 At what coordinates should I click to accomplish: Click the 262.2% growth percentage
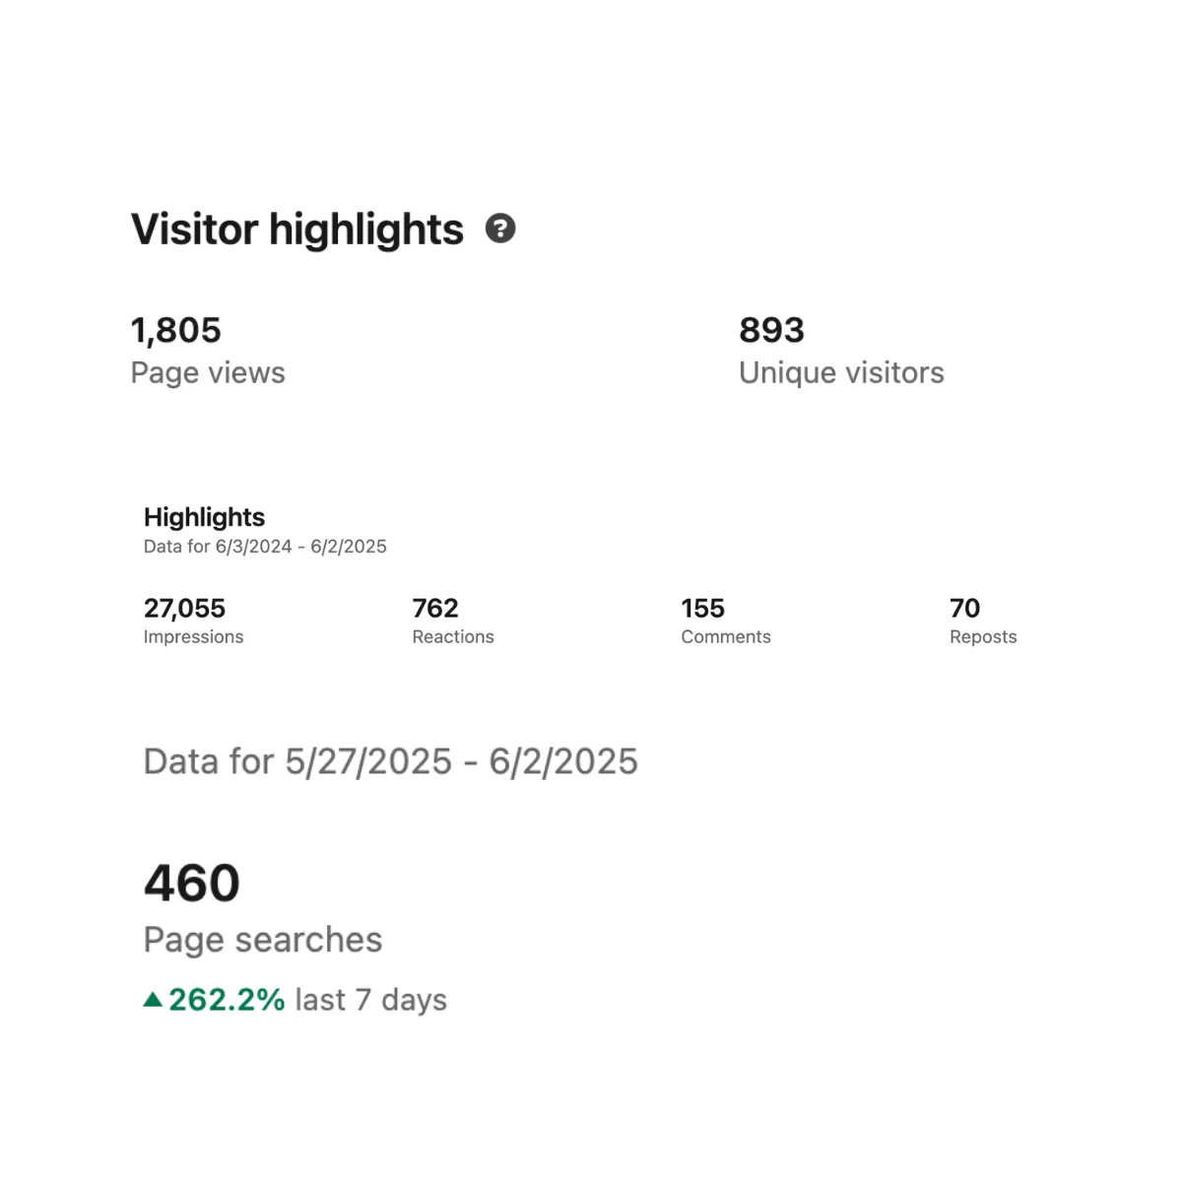tap(227, 1000)
